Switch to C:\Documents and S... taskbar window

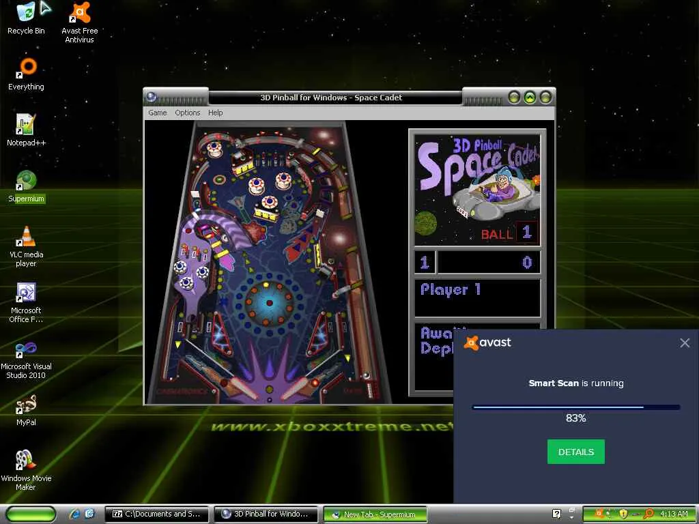click(156, 514)
